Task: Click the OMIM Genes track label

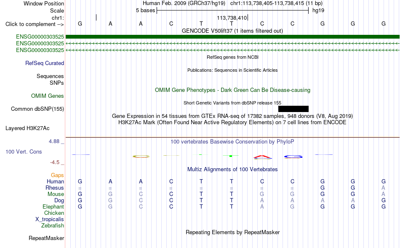Action: click(x=47, y=96)
